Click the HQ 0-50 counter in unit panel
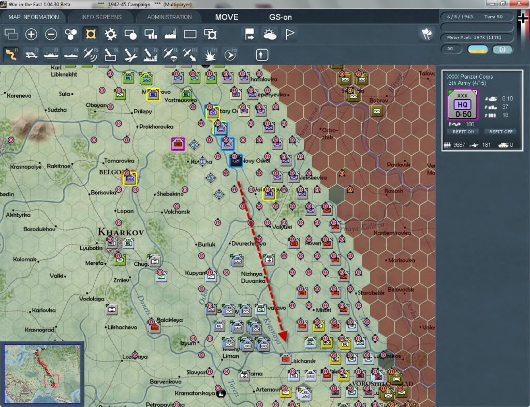Screen dimensions: 530x407 462,104
